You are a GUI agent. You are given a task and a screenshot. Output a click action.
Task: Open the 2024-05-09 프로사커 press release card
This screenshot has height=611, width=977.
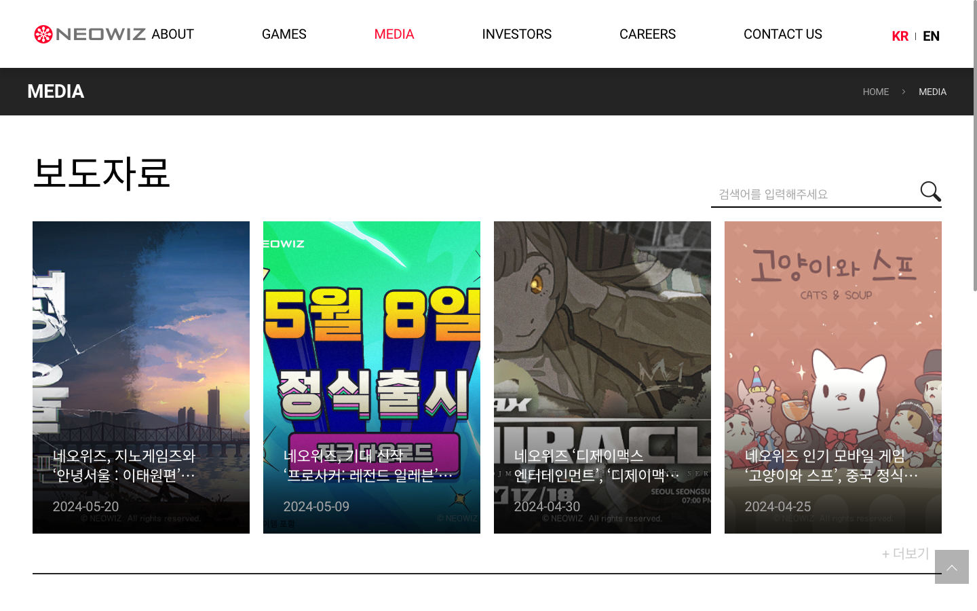[372, 377]
